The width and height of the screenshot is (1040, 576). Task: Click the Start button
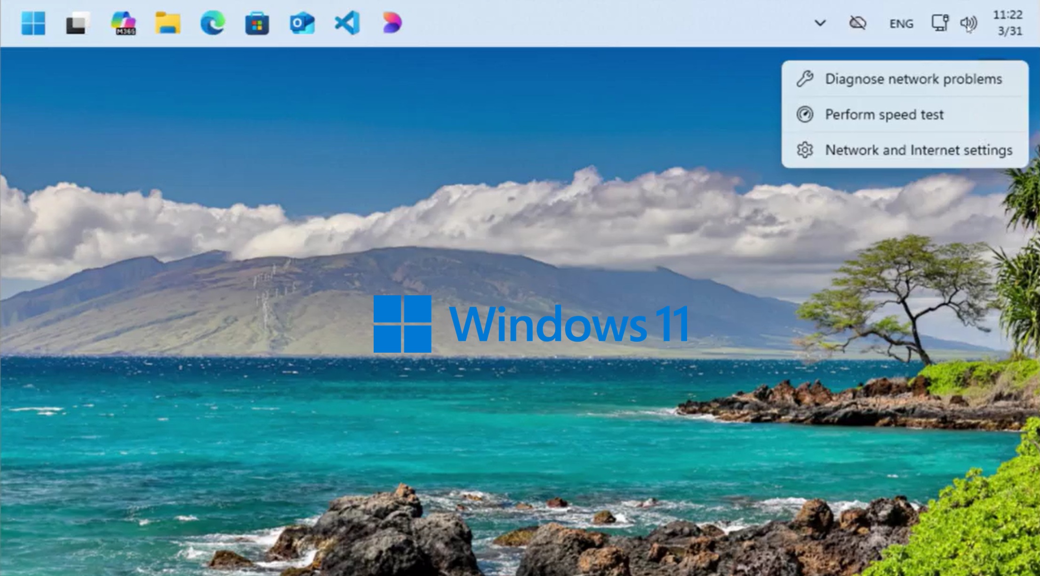click(32, 23)
